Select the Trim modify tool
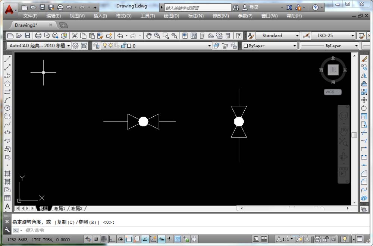 pos(364,133)
